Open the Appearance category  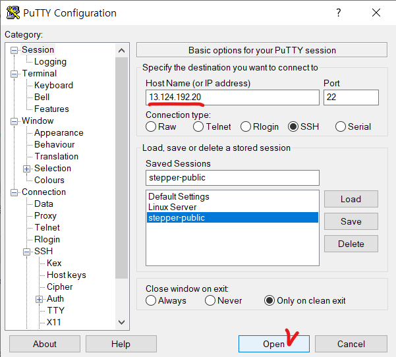tap(59, 133)
